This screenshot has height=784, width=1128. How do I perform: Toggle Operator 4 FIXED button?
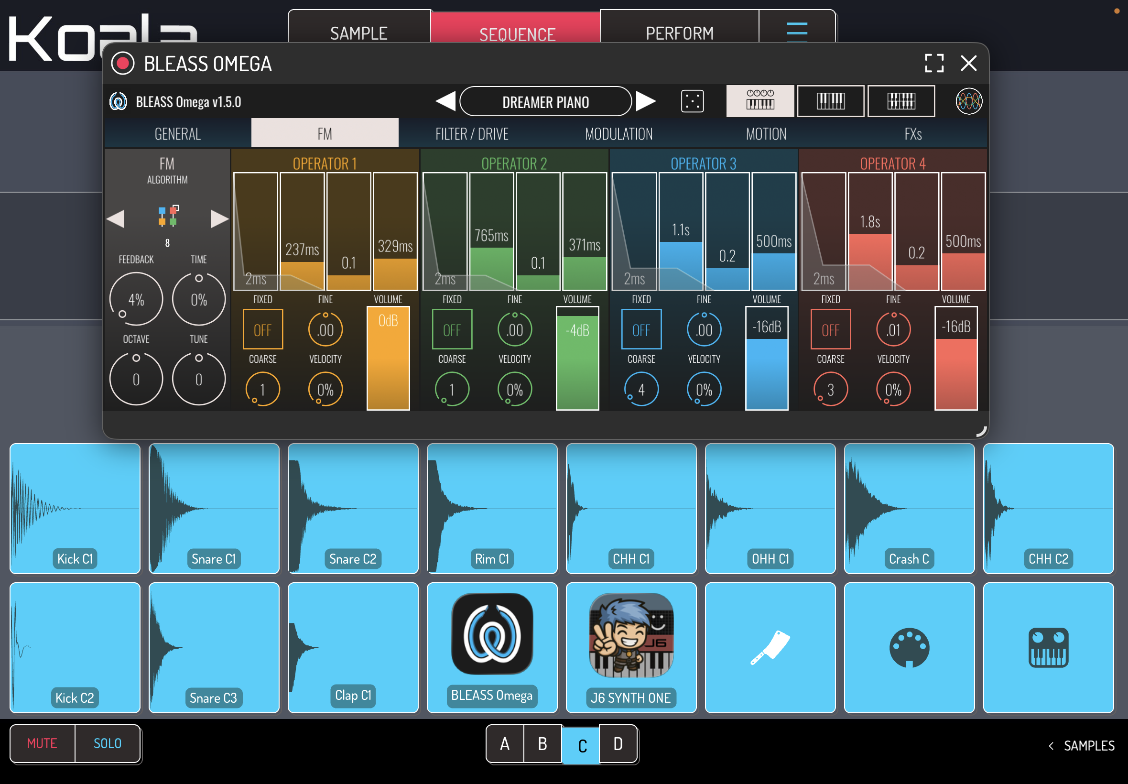pyautogui.click(x=830, y=329)
